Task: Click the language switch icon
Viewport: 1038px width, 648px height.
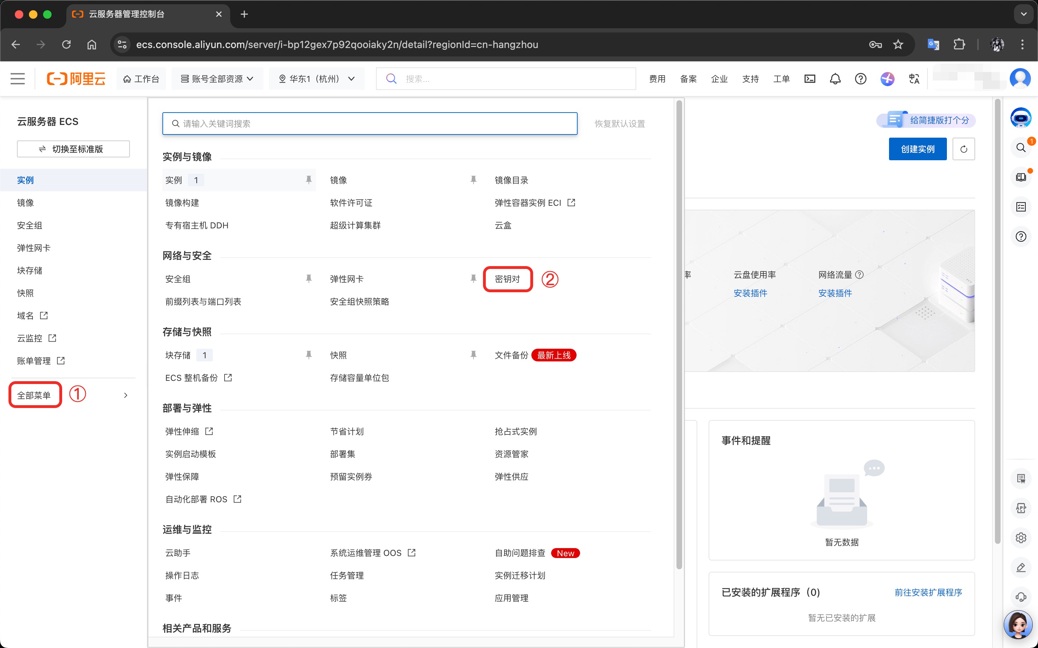Action: coord(914,79)
